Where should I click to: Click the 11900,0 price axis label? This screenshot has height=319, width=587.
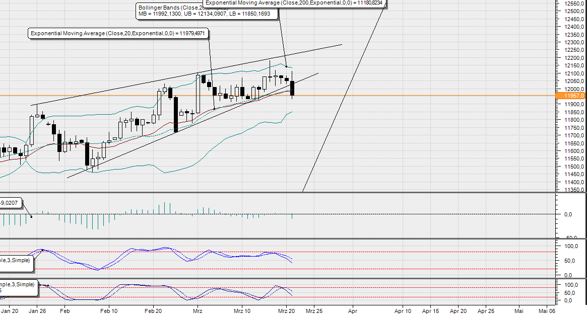pos(574,104)
